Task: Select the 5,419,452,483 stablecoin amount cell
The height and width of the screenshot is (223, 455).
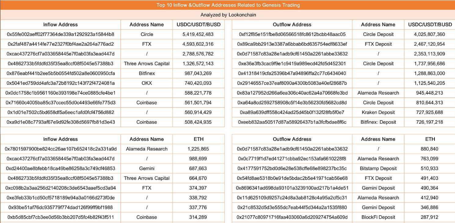Action: pyautogui.click(x=198, y=34)
